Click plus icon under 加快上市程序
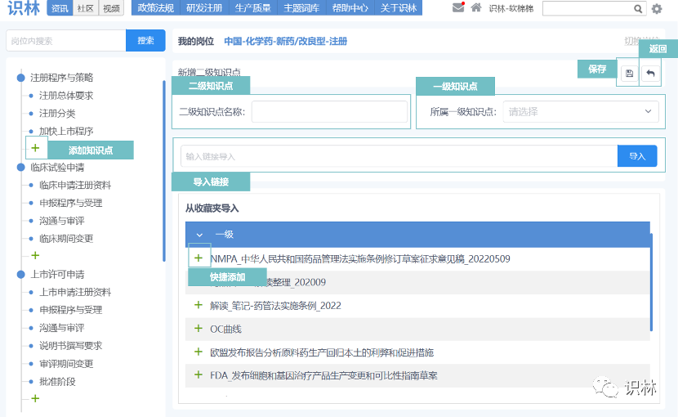678x417 pixels. coord(35,149)
